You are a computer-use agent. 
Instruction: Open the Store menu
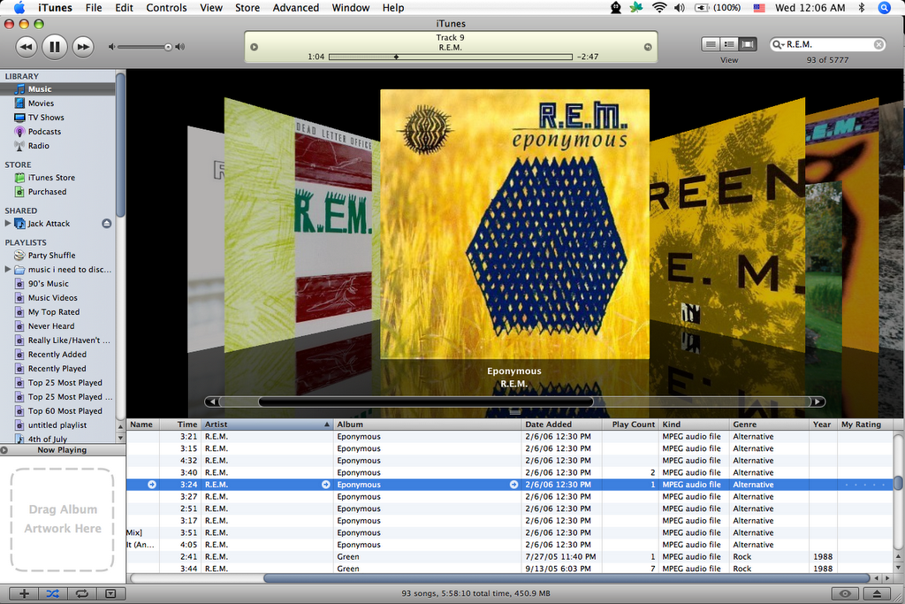[247, 7]
